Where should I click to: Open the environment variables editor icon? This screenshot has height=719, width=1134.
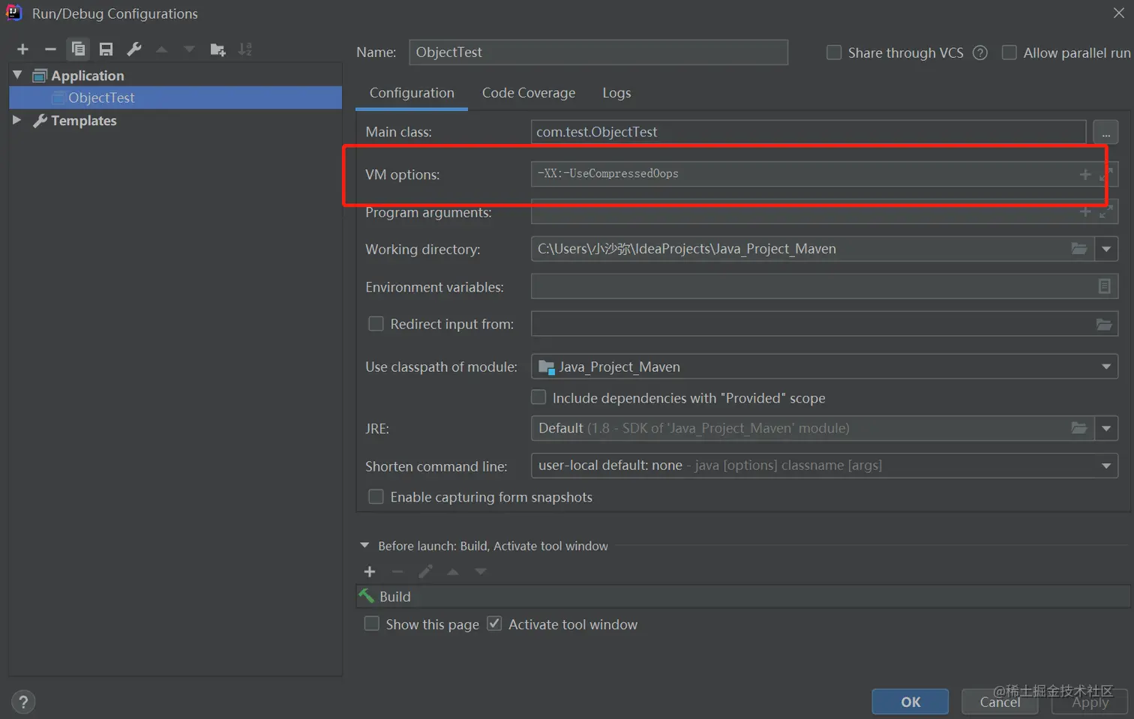pyautogui.click(x=1104, y=286)
